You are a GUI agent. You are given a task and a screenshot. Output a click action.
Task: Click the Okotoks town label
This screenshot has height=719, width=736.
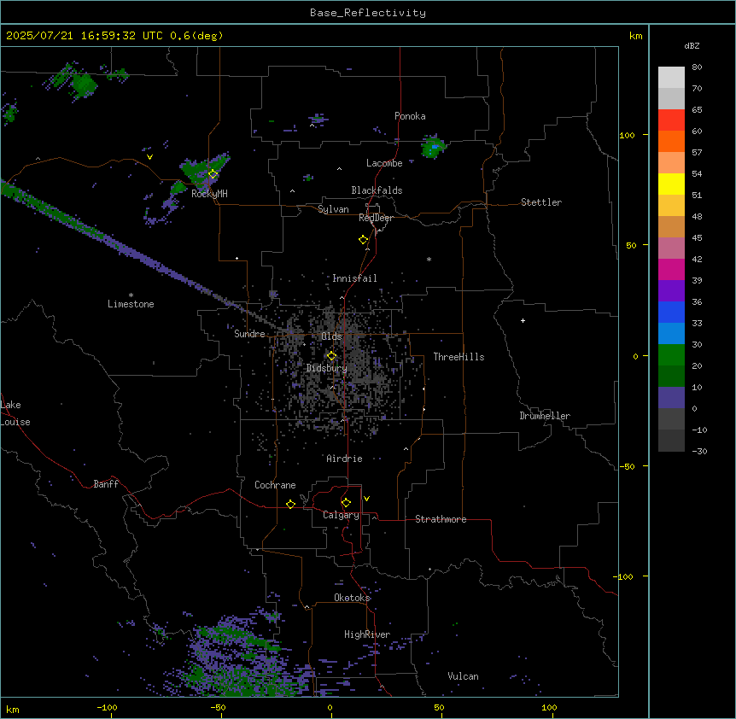352,598
